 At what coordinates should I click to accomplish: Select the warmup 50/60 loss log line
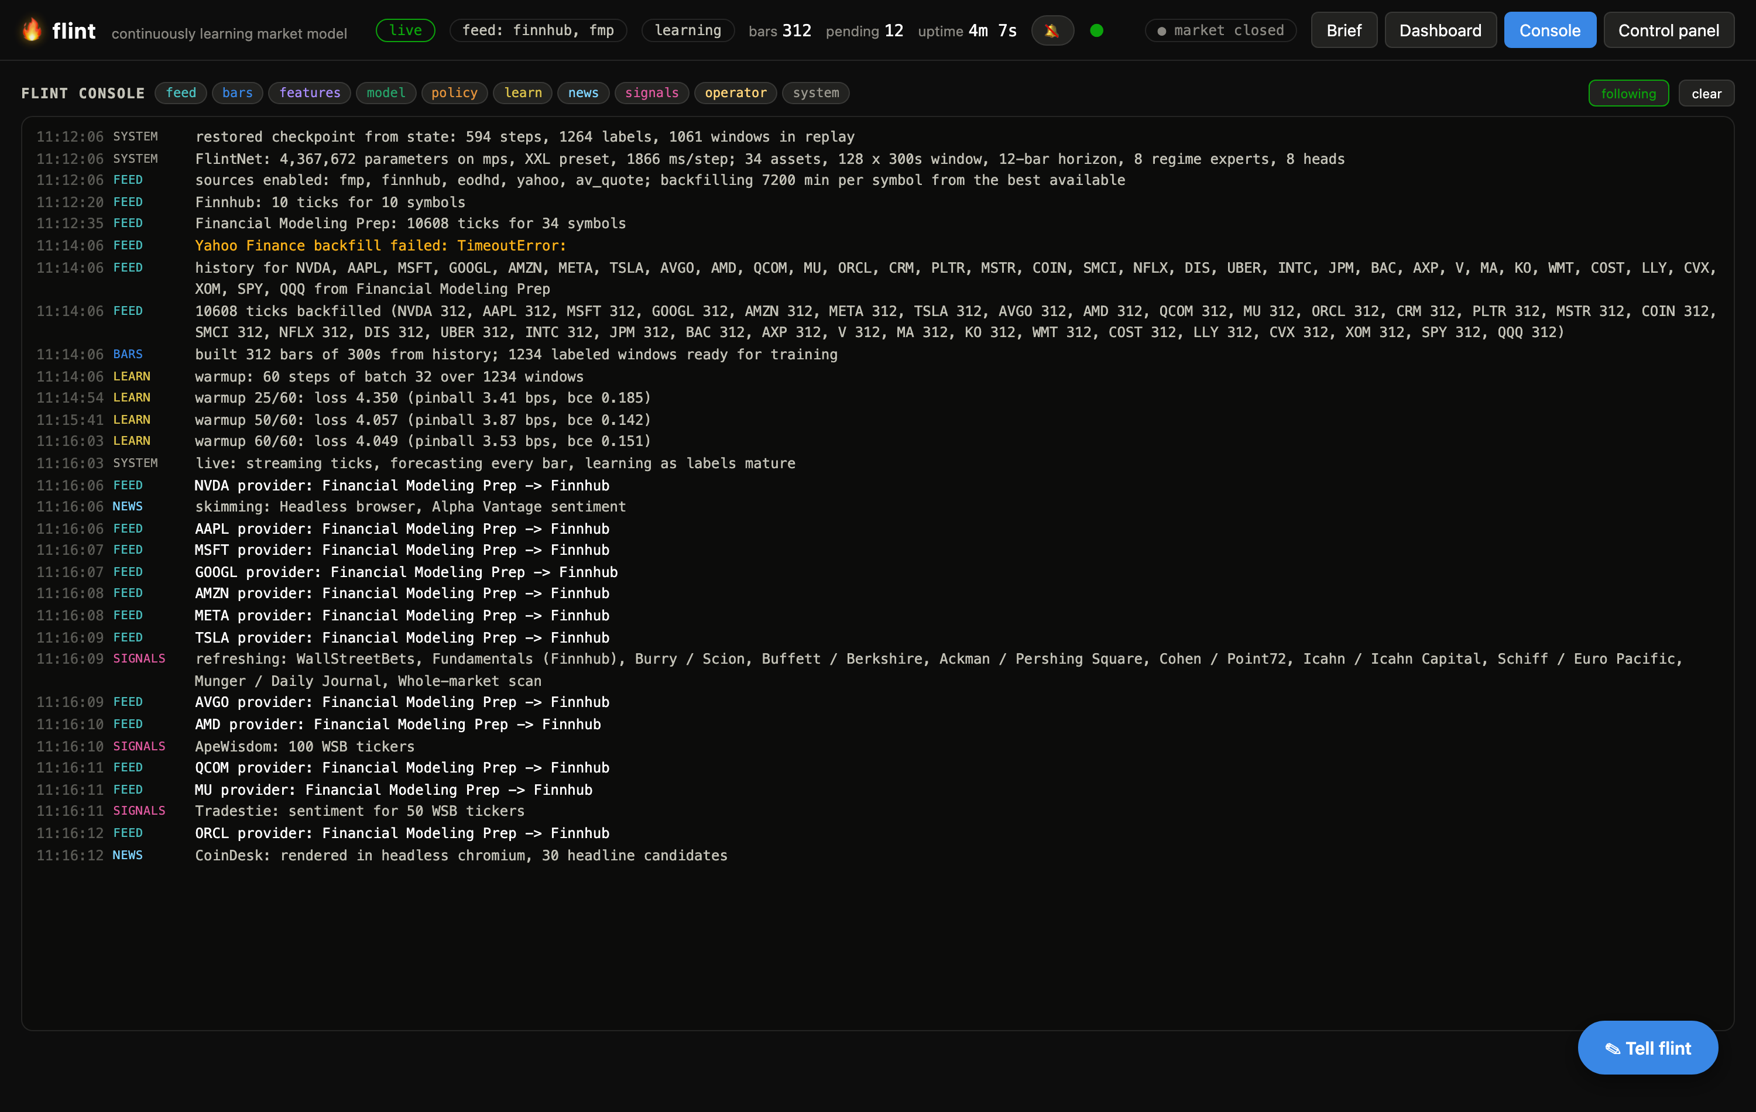pos(877,420)
